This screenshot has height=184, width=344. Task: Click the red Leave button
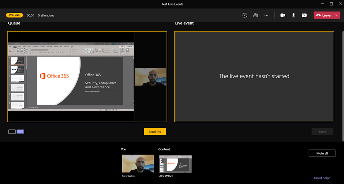click(324, 15)
